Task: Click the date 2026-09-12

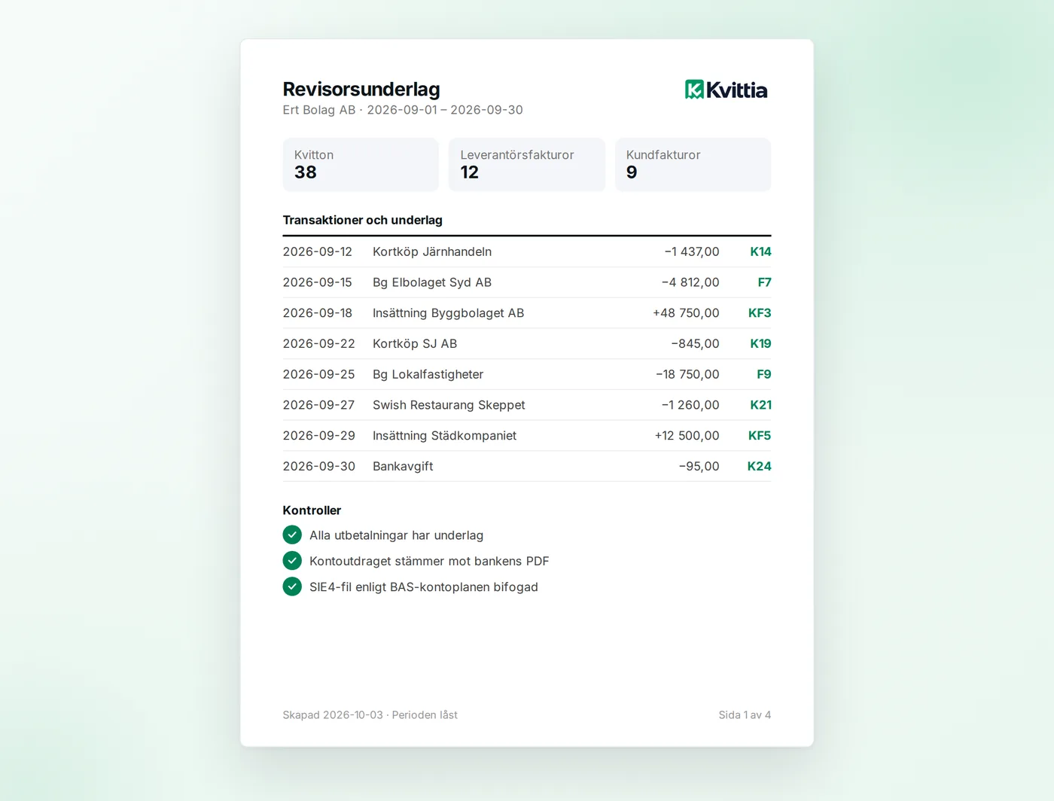Action: [x=317, y=251]
